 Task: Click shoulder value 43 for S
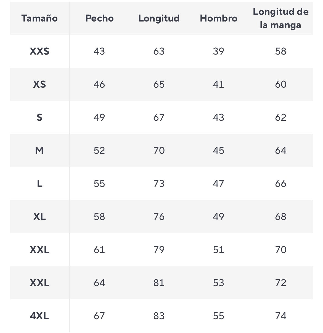219,117
